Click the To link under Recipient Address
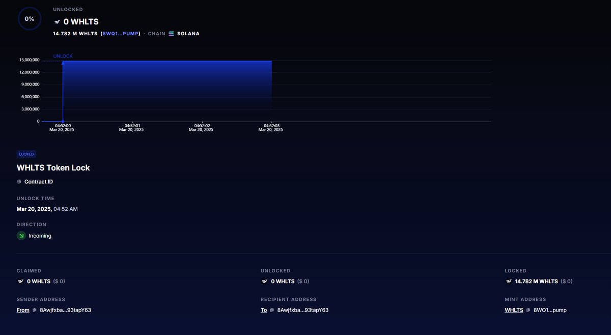This screenshot has width=611, height=335. (x=263, y=310)
